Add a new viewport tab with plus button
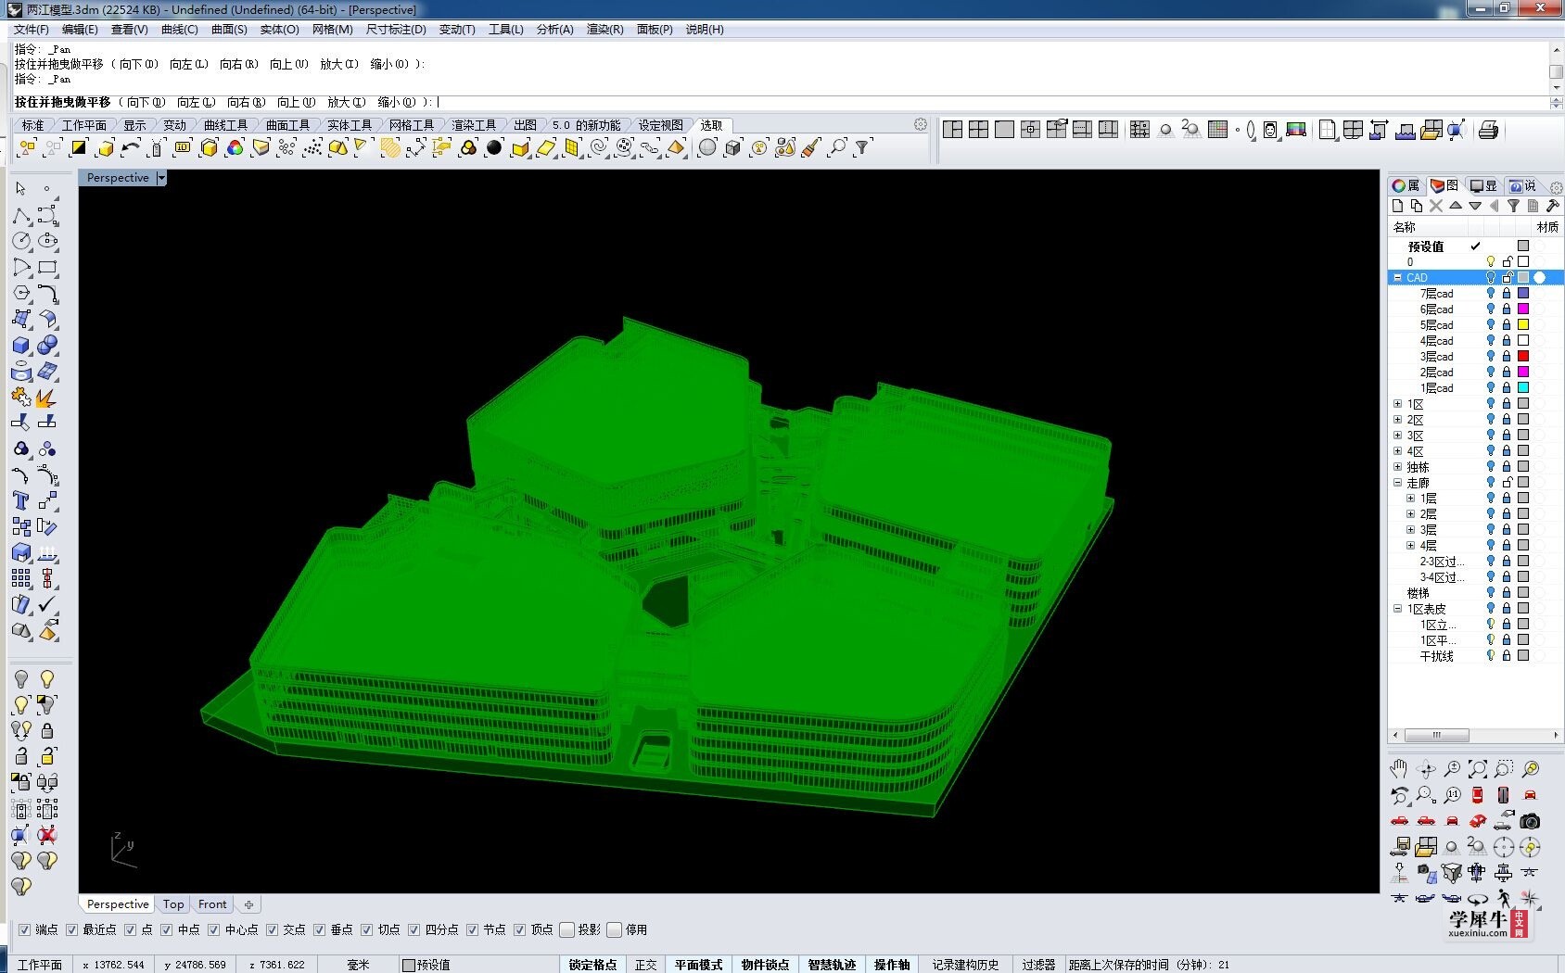 (248, 904)
